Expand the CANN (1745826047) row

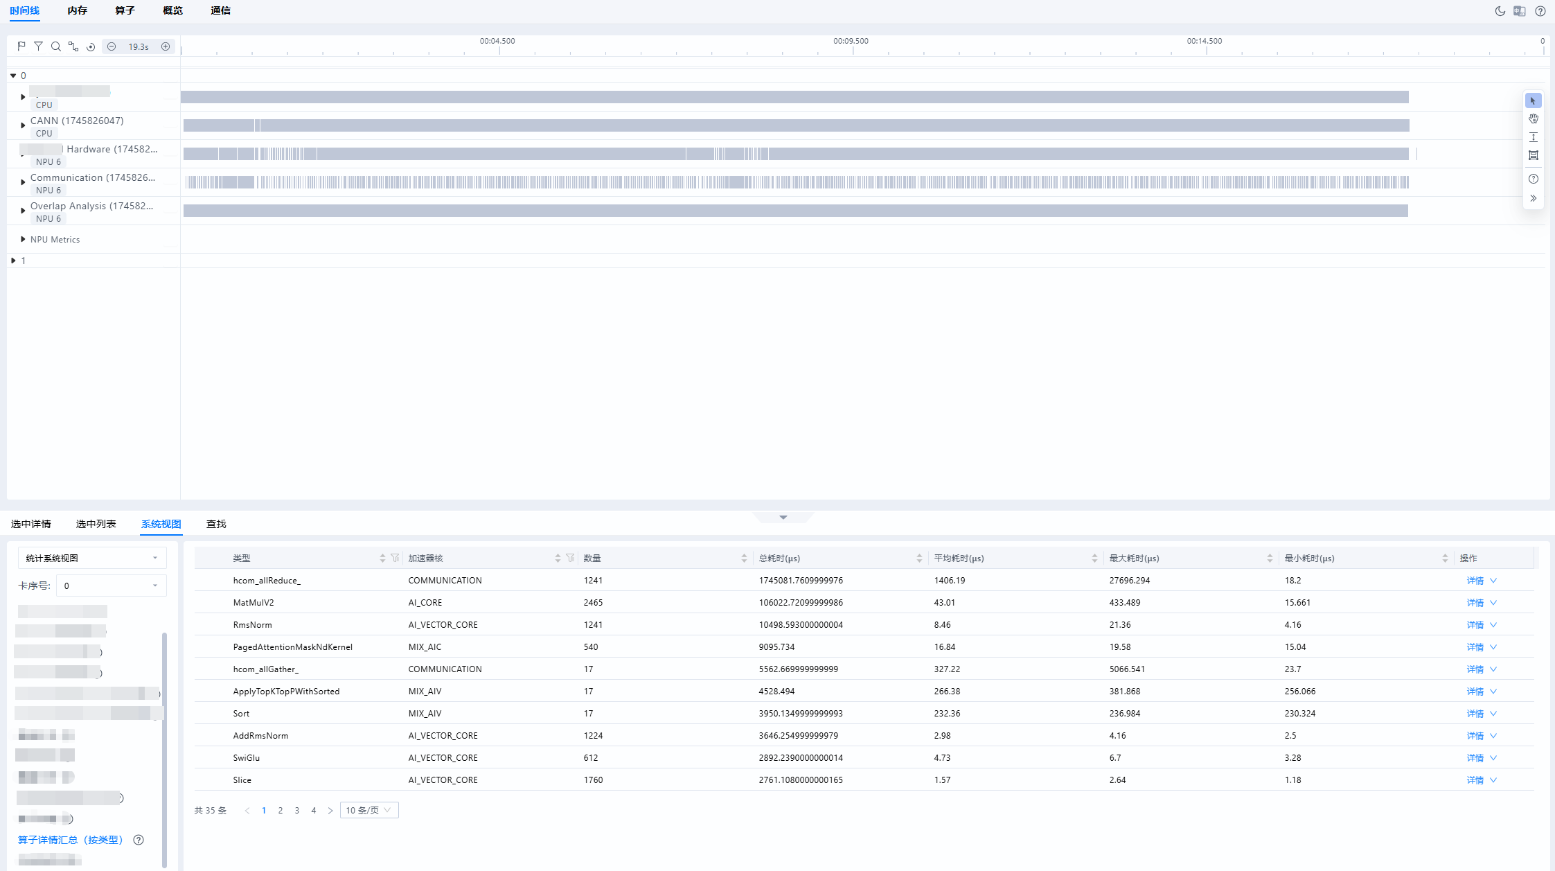[x=23, y=125]
